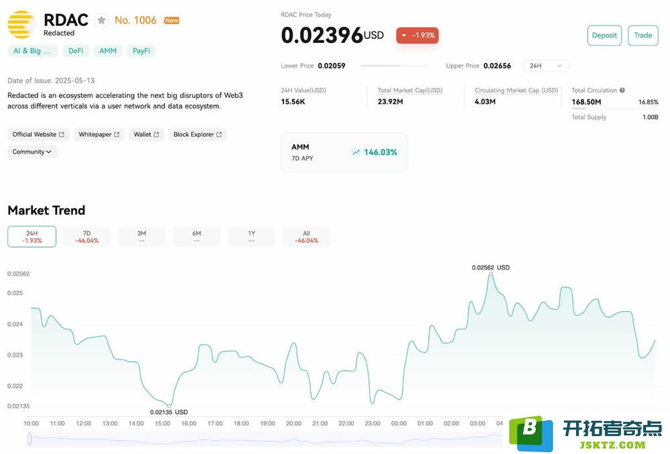Click the Date of Issue: 2025-05-13 text

[x=51, y=80]
